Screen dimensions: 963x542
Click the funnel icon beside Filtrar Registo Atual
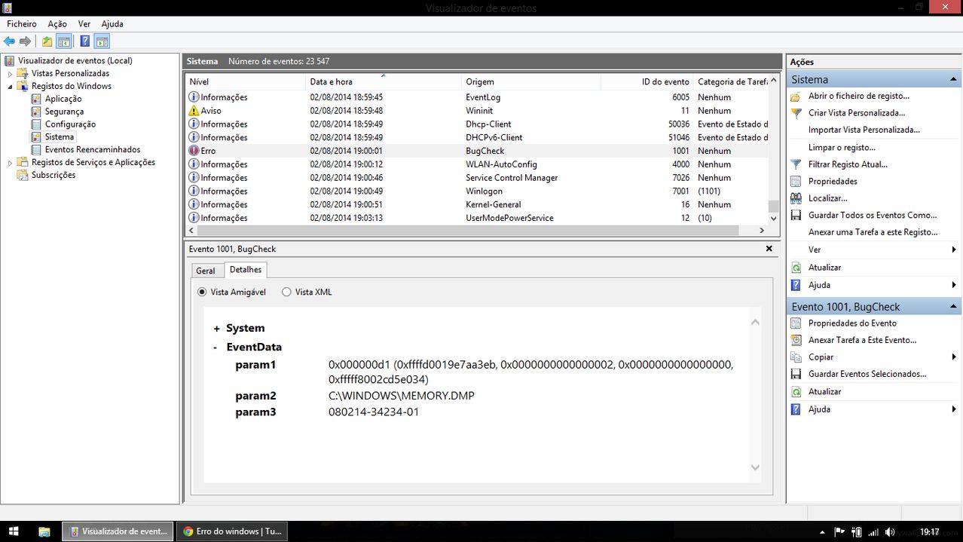coord(796,164)
